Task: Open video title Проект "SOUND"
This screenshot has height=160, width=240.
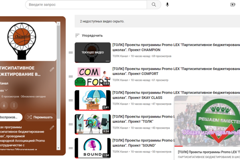Action: point(143,143)
